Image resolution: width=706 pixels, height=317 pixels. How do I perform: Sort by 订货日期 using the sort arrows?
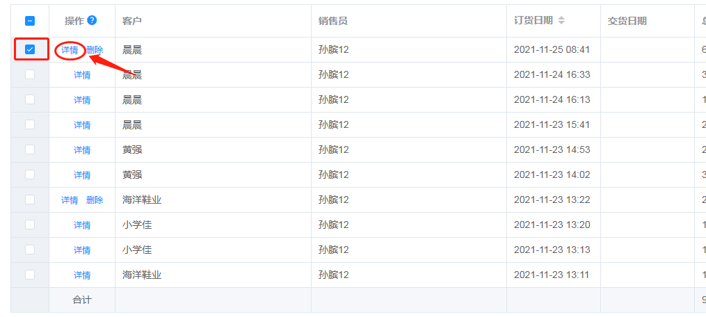click(561, 21)
